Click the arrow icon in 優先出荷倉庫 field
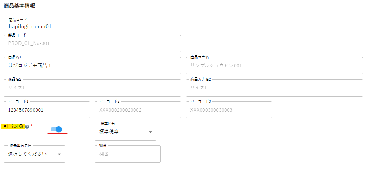Screen dimensions: 371x171 point(59,154)
